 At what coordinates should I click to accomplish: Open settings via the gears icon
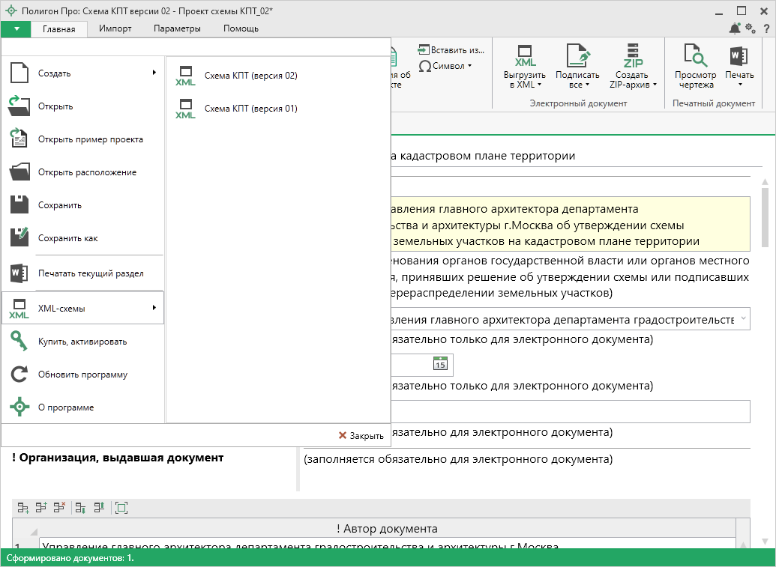pos(751,29)
